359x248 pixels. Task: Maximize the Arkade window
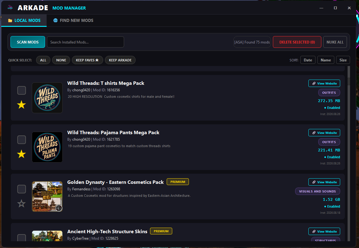tap(335, 8)
